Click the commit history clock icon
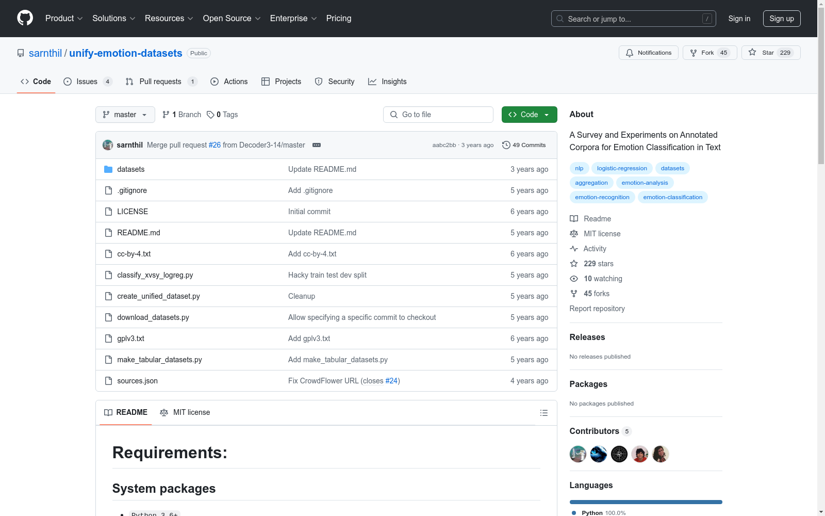Viewport: 825px width, 516px height. (x=506, y=145)
